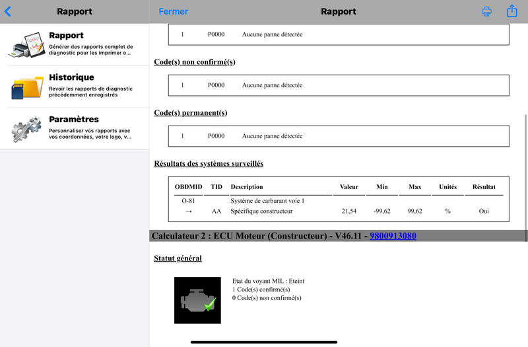Open the 9800913080 calculator link
The image size is (528, 347).
pos(393,236)
